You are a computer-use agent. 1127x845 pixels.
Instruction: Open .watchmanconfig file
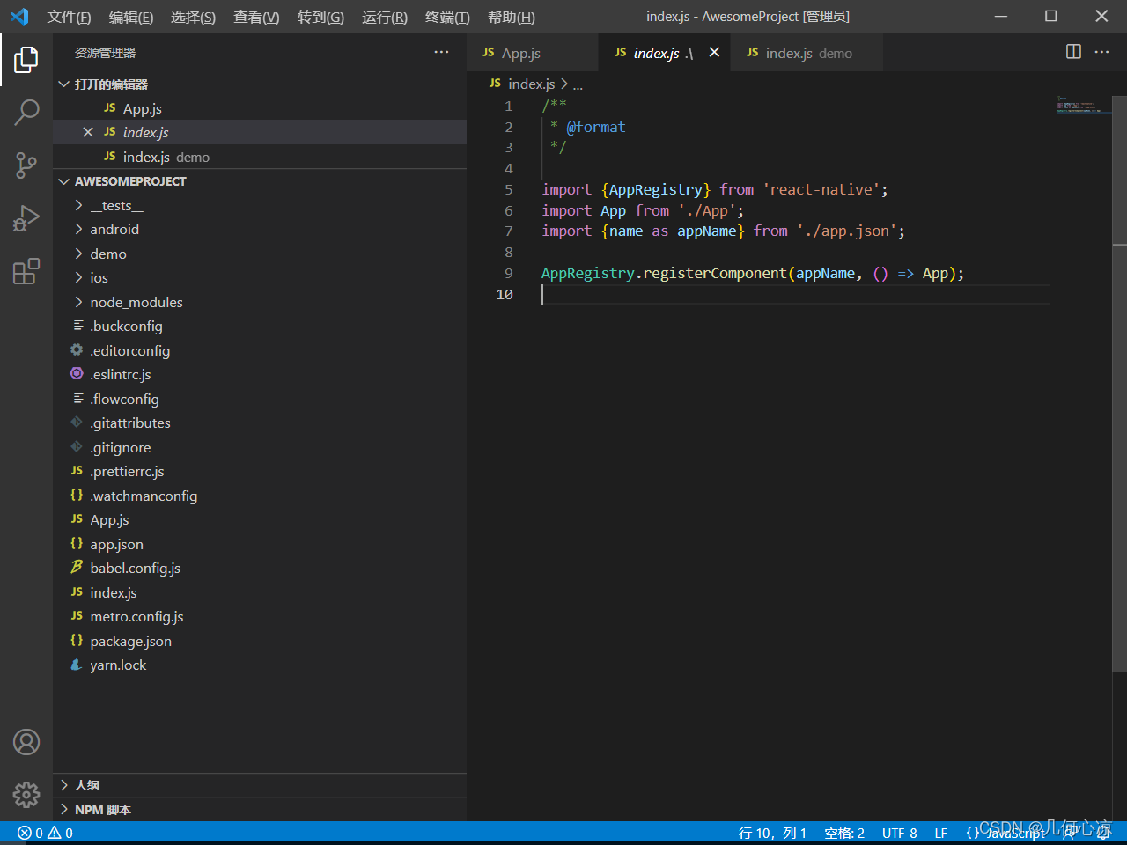pyautogui.click(x=260, y=496)
